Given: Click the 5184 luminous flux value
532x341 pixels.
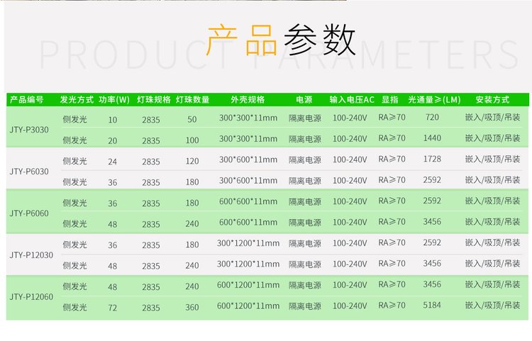Looking at the screenshot, I should (x=432, y=306).
